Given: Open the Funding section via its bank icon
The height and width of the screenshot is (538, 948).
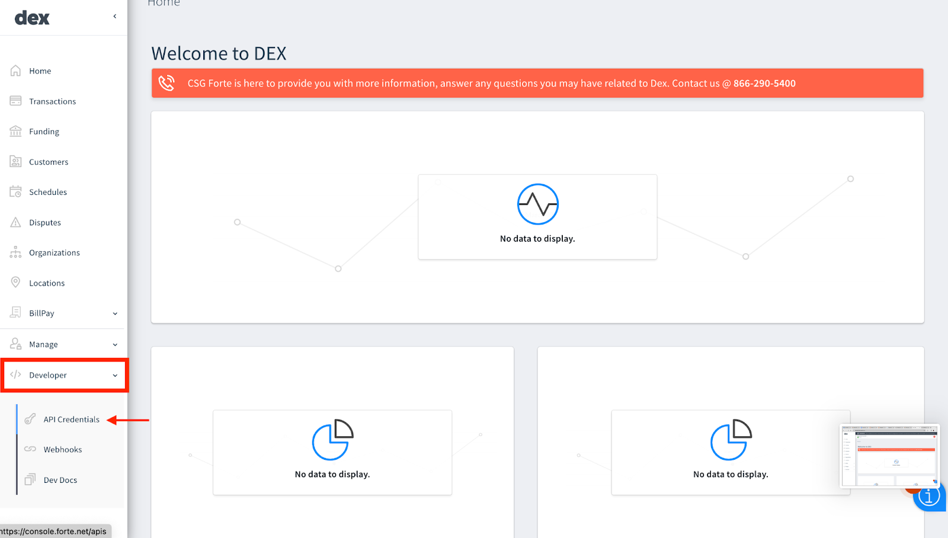Looking at the screenshot, I should [16, 131].
